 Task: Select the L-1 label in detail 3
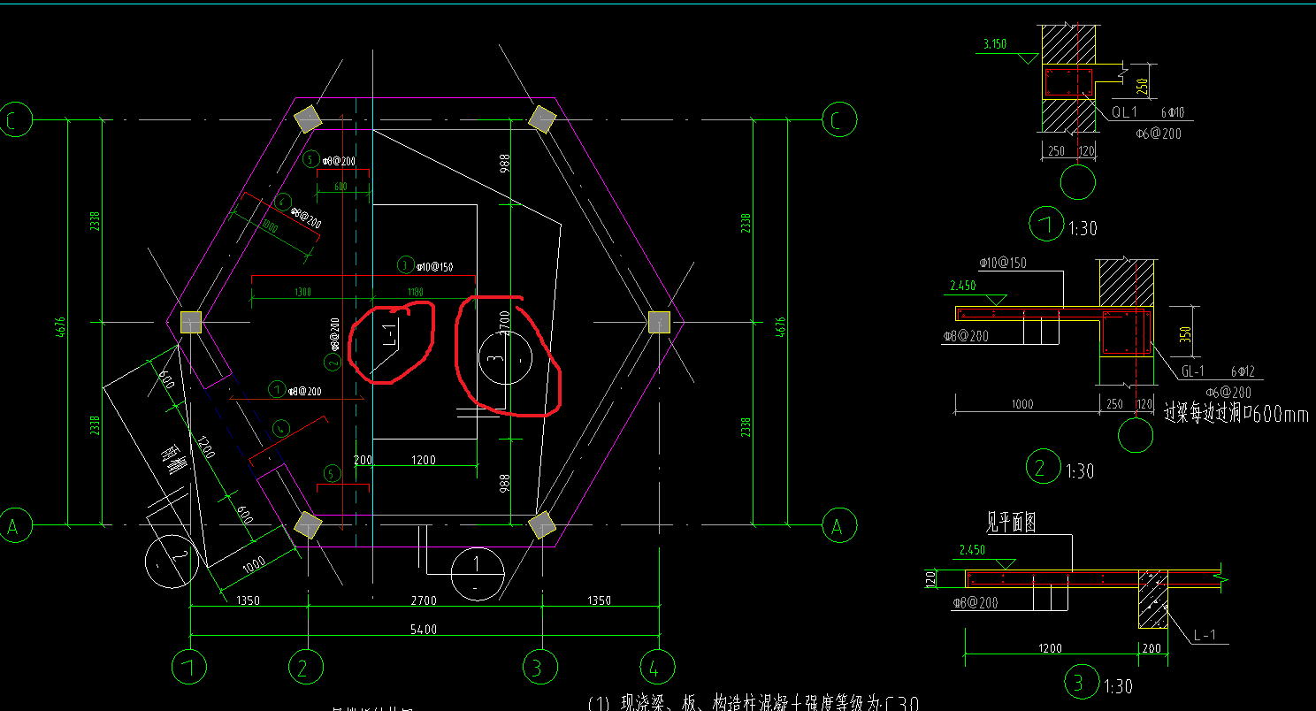tap(1206, 634)
